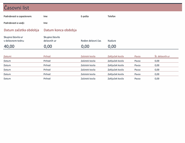
Task: Click the manager Ime field
Action: click(x=45, y=23)
